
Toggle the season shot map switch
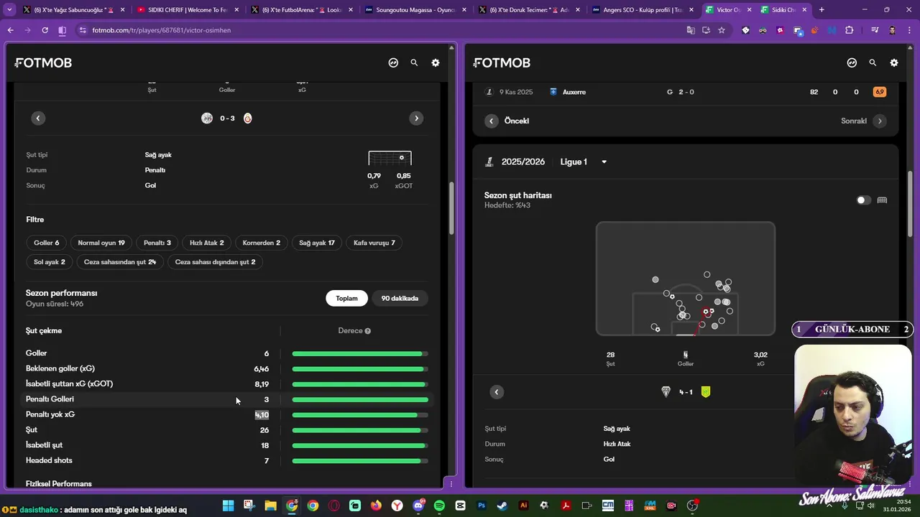[863, 200]
